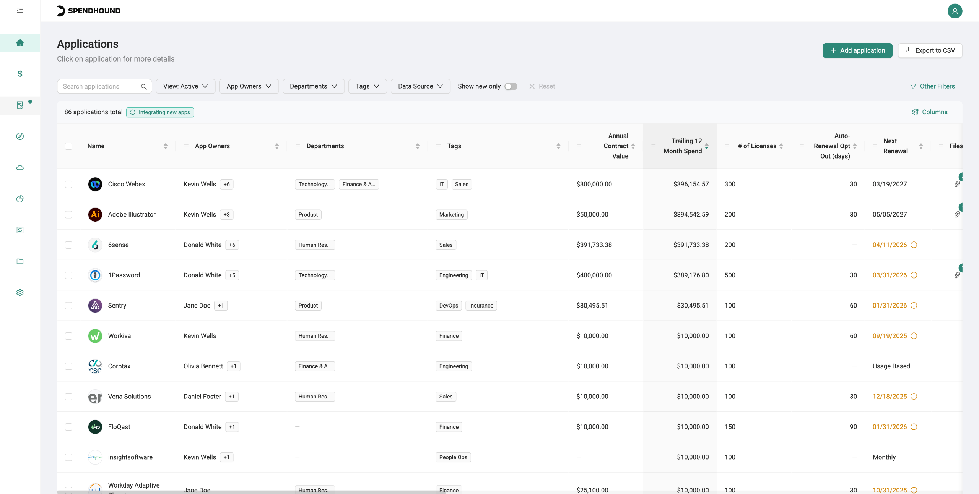The image size is (979, 494).
Task: Open the settings gear sidebar icon
Action: [20, 293]
